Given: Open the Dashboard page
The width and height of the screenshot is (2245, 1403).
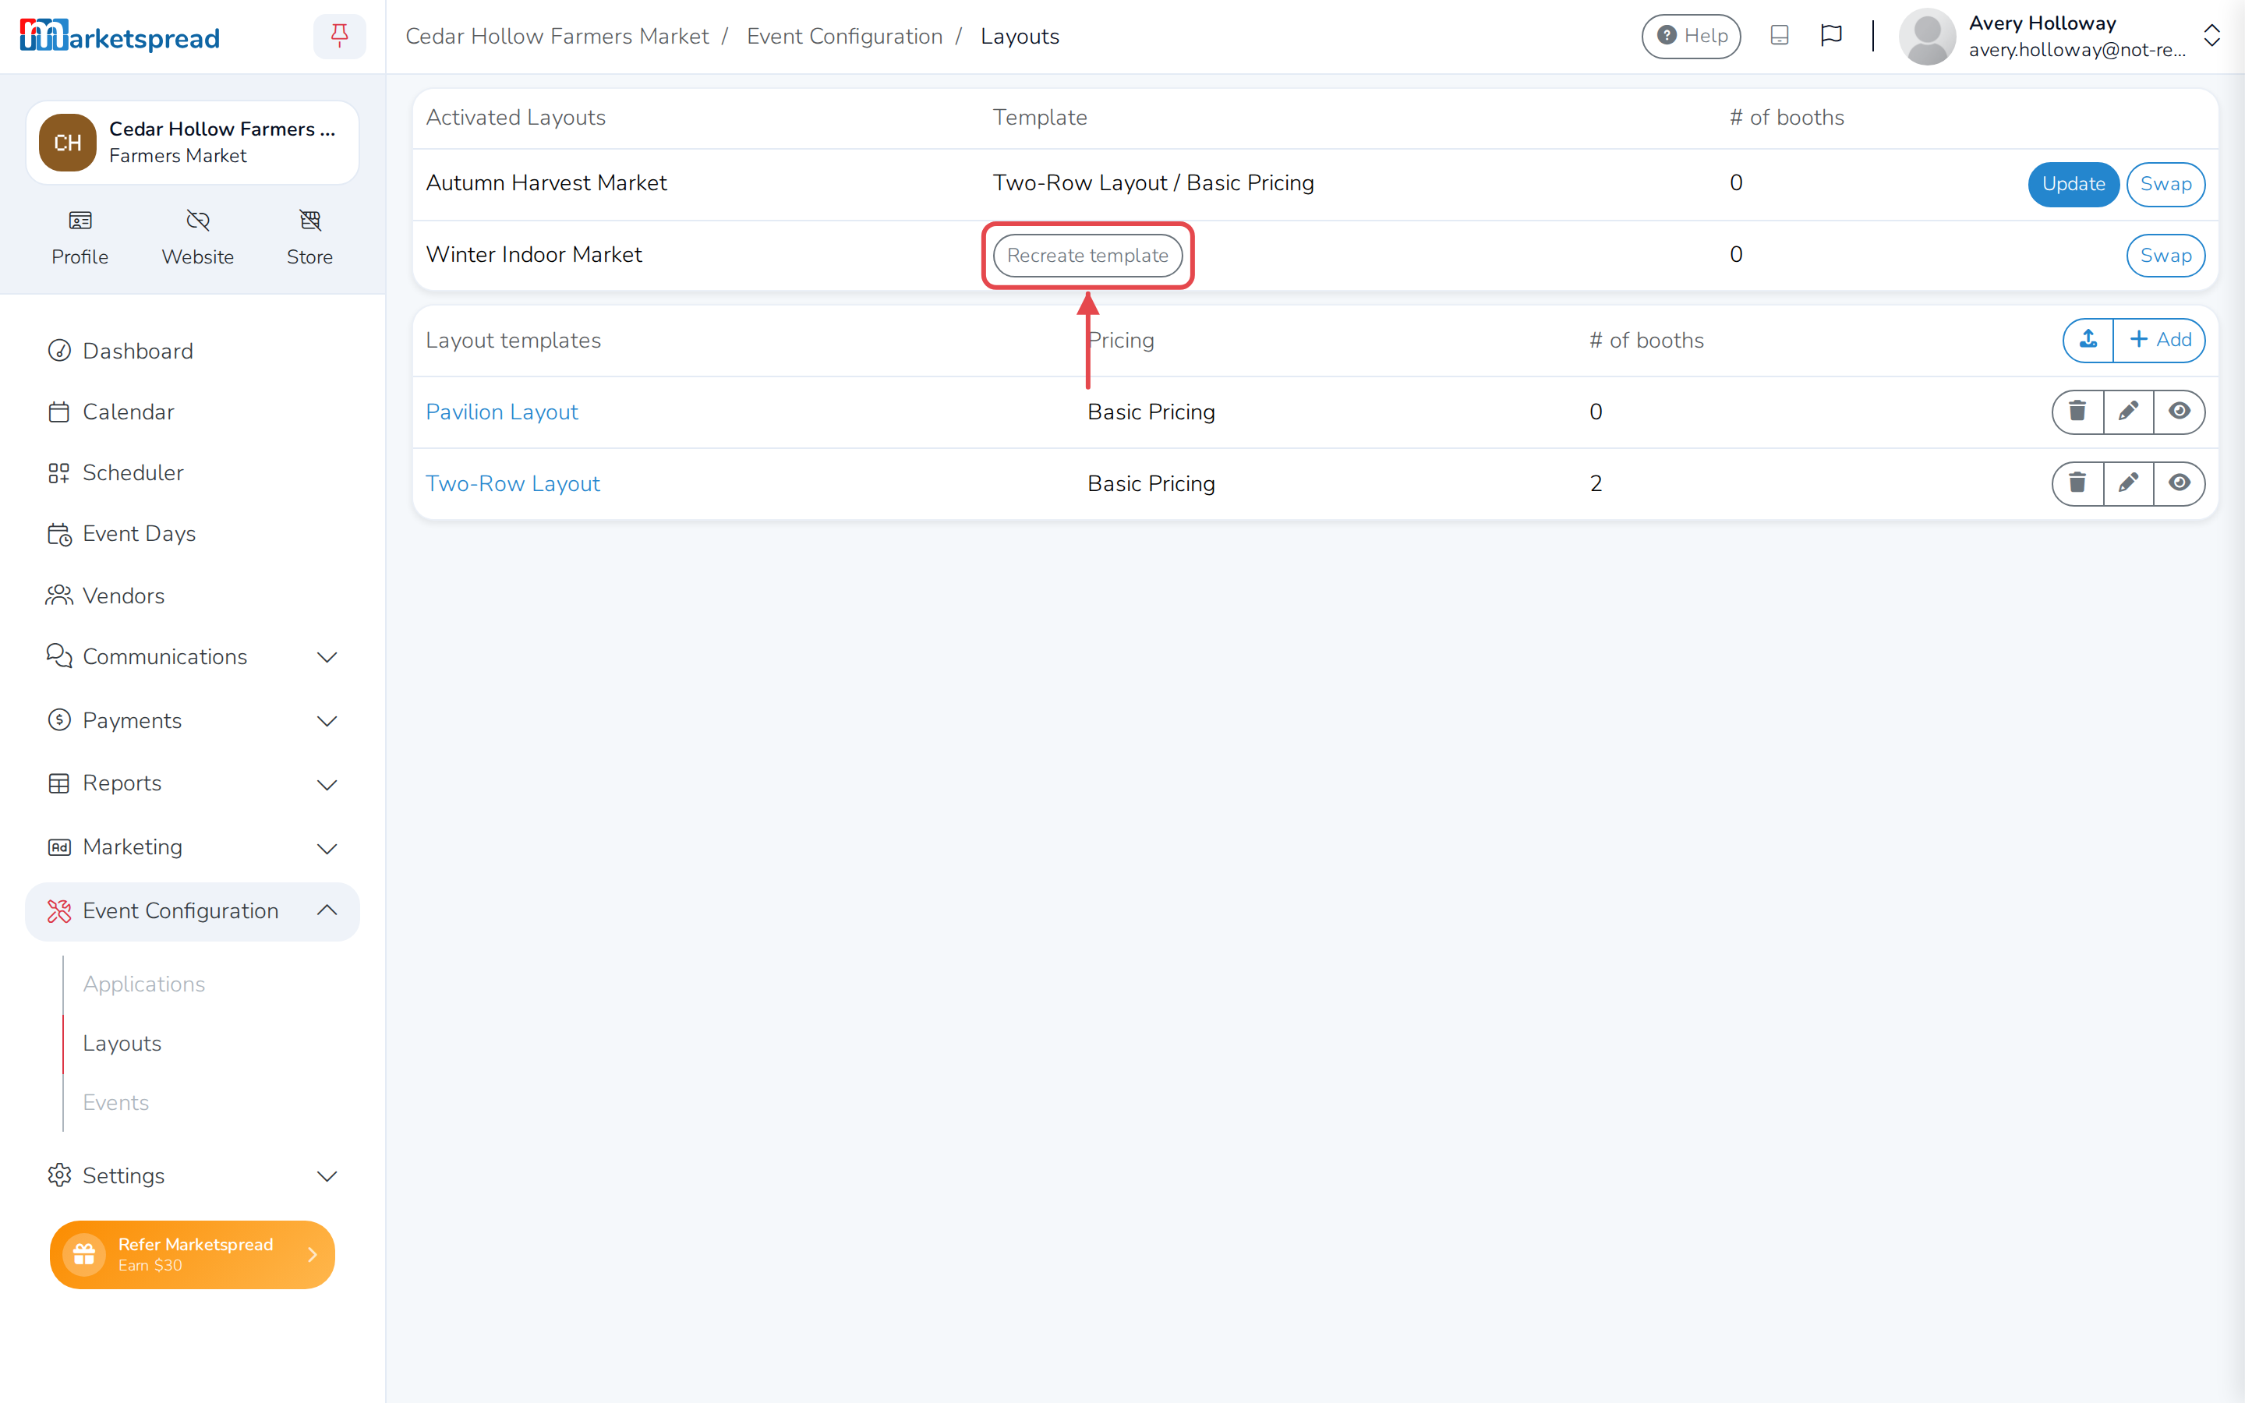Looking at the screenshot, I should point(192,351).
